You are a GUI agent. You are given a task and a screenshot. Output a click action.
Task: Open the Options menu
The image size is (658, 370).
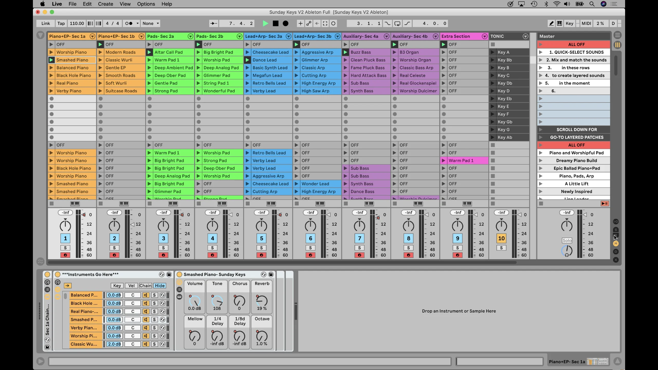pyautogui.click(x=146, y=4)
